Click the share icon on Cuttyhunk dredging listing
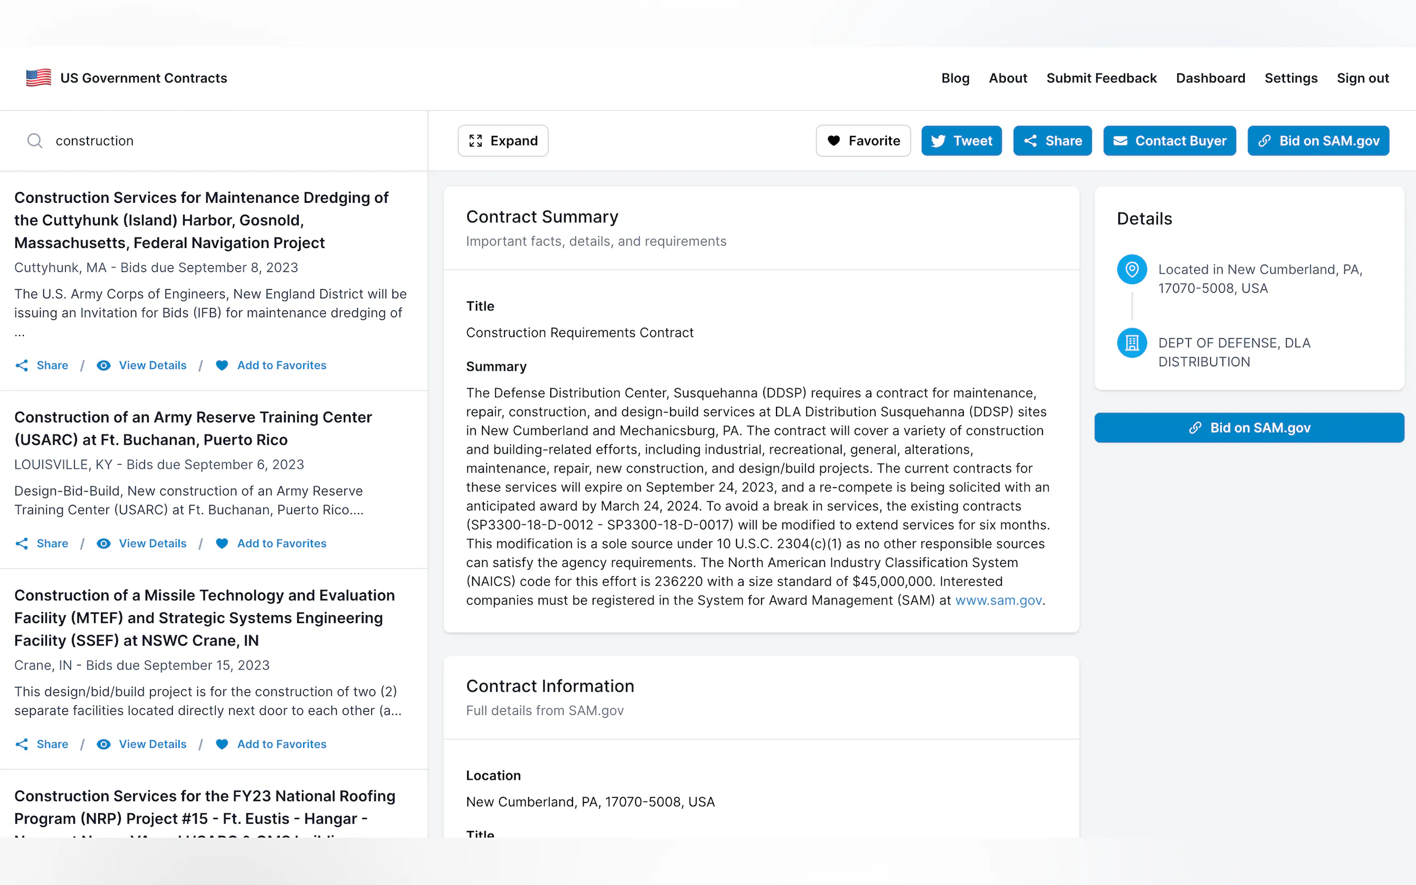The width and height of the screenshot is (1416, 885). pyautogui.click(x=22, y=365)
